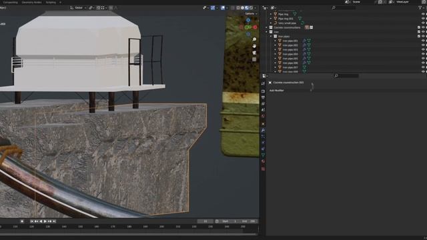Hide Pipe ring with its eye icon

tap(423, 14)
